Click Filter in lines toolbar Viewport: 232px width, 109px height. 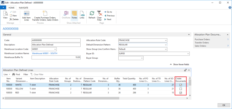click(x=26, y=74)
